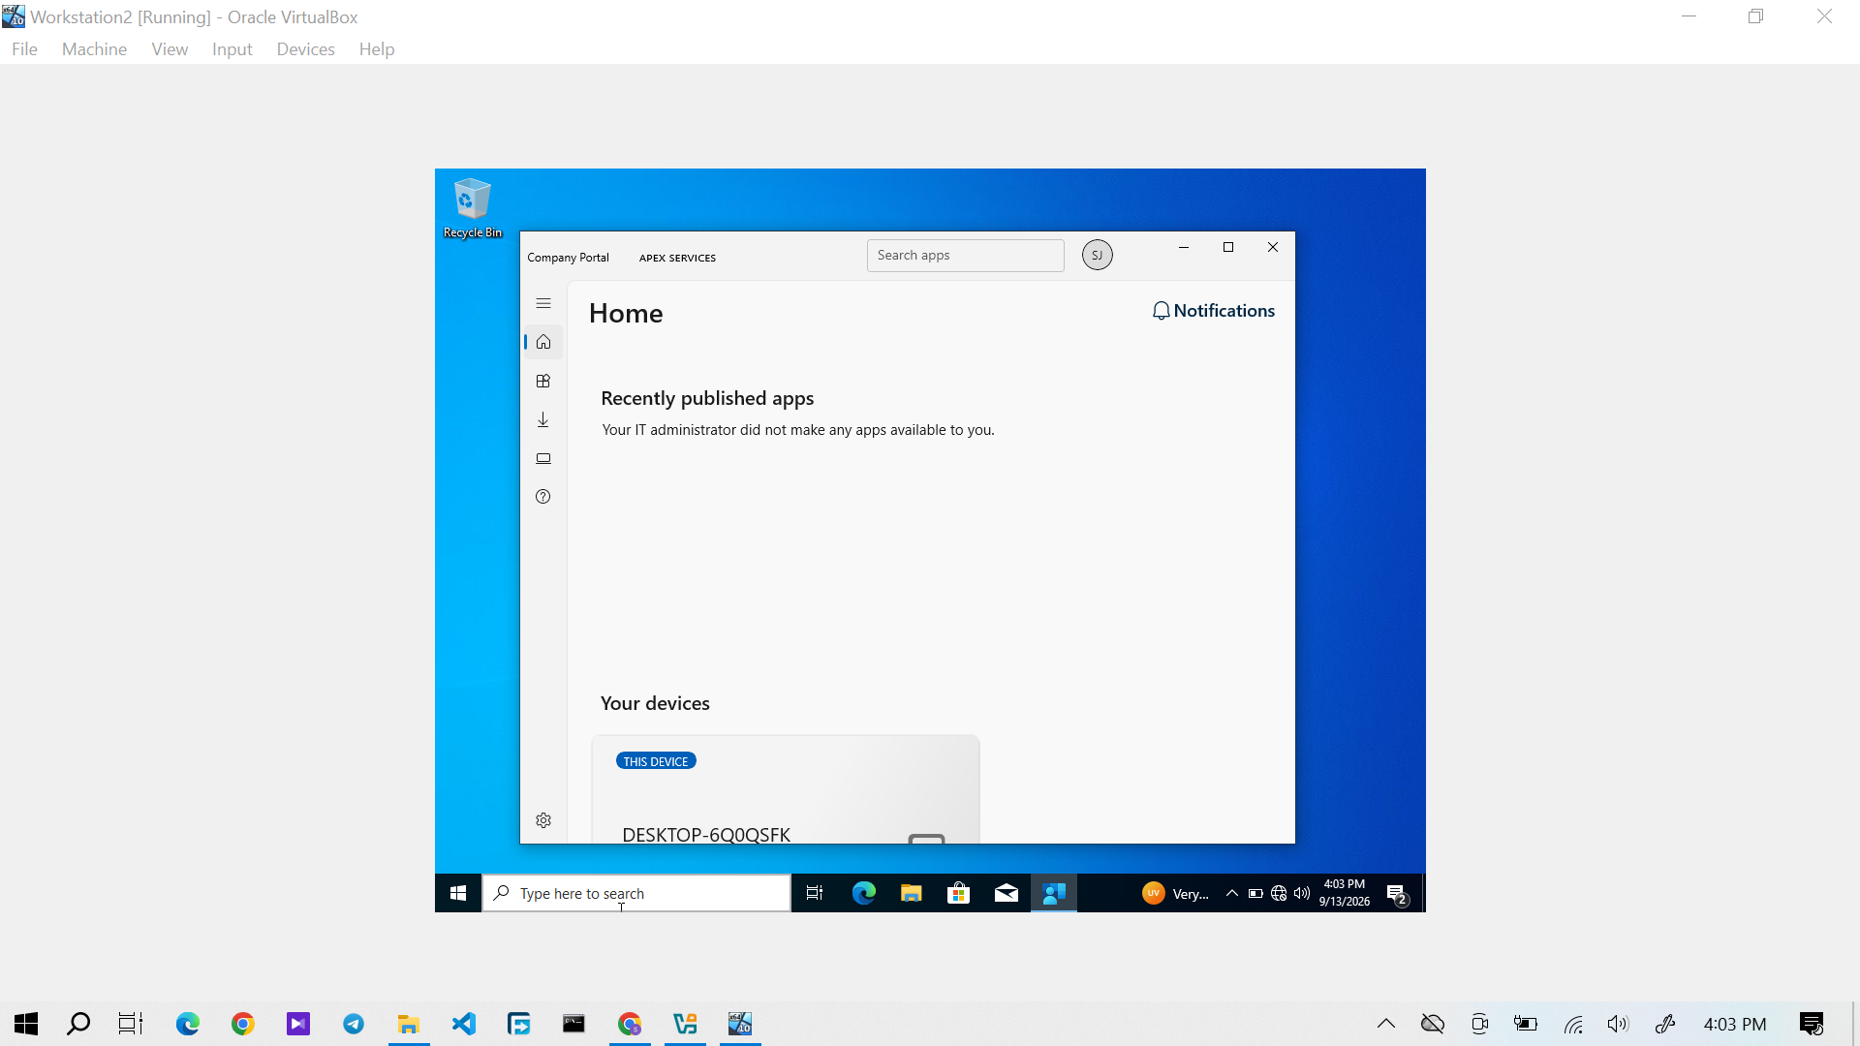The height and width of the screenshot is (1046, 1860).
Task: Open File Explorer on guest taskbar
Action: [x=911, y=893]
